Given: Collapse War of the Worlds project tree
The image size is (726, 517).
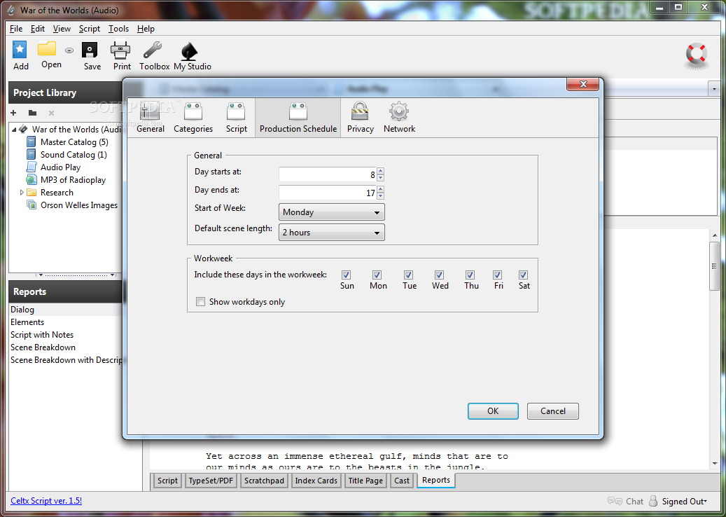Looking at the screenshot, I should coord(14,129).
